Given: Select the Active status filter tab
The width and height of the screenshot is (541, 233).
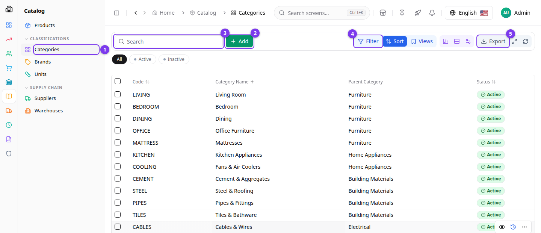Looking at the screenshot, I should [142, 59].
